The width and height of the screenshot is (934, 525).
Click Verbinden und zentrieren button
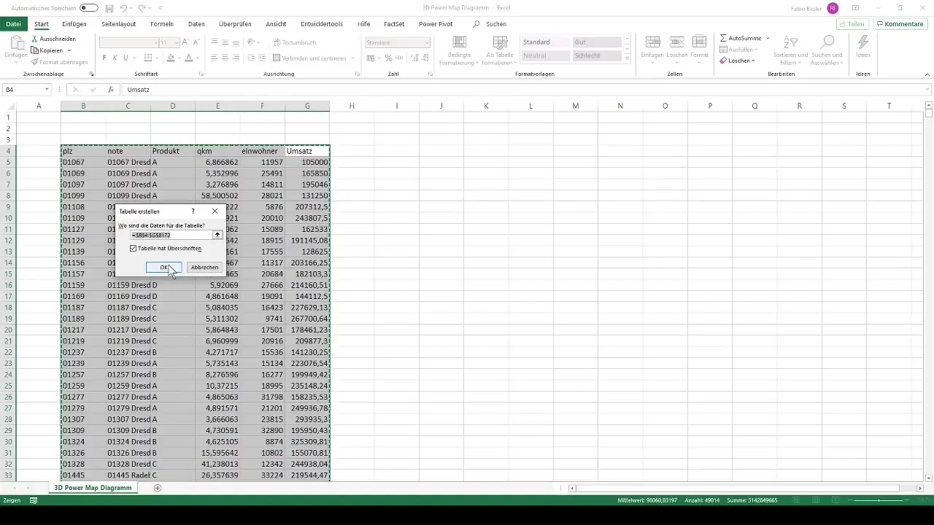(x=309, y=58)
